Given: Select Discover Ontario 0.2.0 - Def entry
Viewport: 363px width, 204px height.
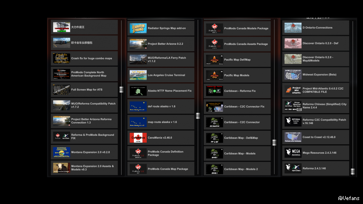Looking at the screenshot, I should (315, 43).
